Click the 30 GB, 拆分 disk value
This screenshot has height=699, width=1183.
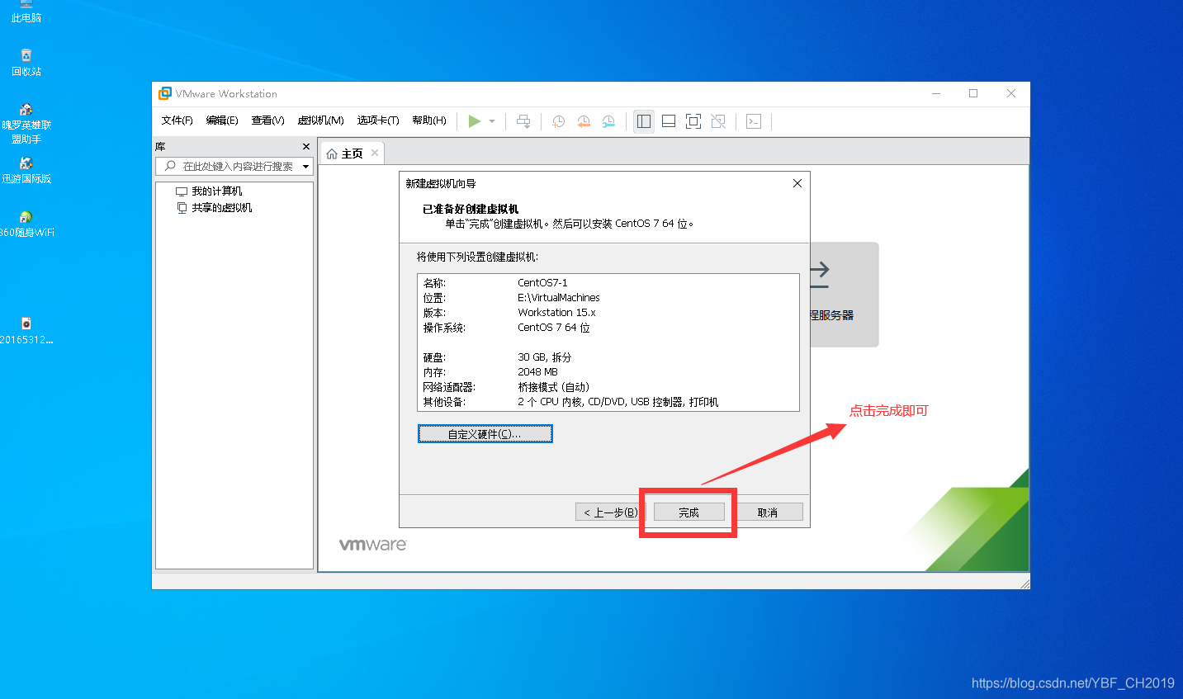coord(544,357)
